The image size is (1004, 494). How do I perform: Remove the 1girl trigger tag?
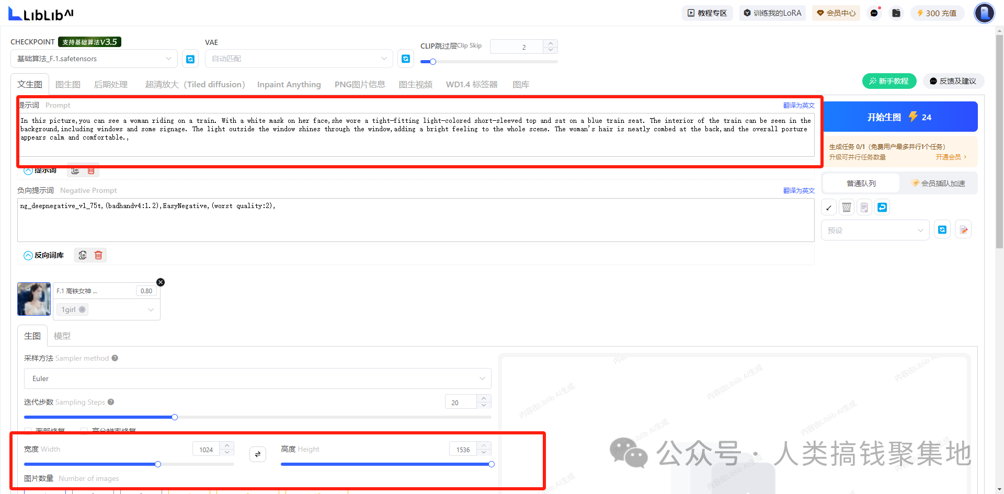tap(82, 309)
